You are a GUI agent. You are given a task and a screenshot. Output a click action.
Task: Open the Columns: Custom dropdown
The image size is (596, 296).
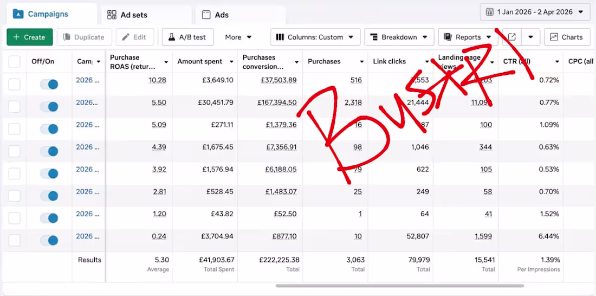click(315, 37)
